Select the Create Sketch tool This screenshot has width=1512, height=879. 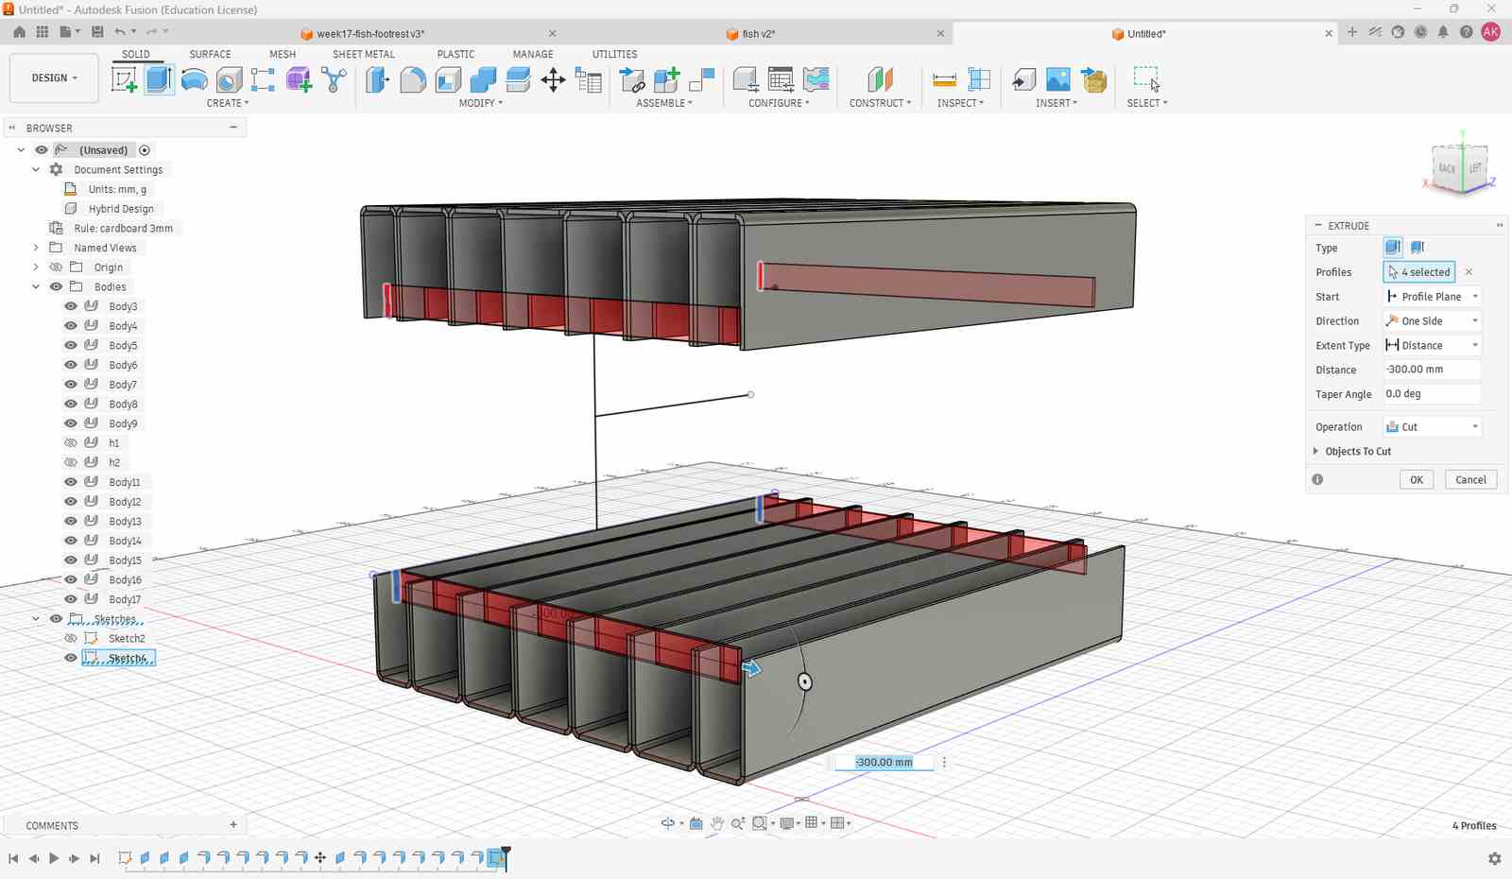(124, 79)
